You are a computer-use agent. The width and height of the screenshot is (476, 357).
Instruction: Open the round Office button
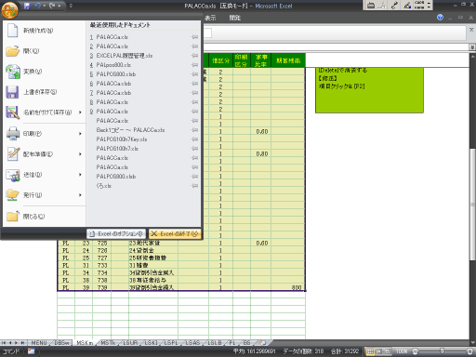pos(9,9)
